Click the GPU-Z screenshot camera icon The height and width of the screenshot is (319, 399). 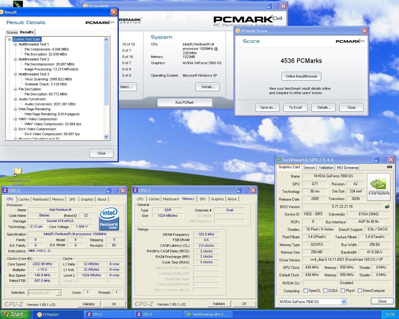389,167
